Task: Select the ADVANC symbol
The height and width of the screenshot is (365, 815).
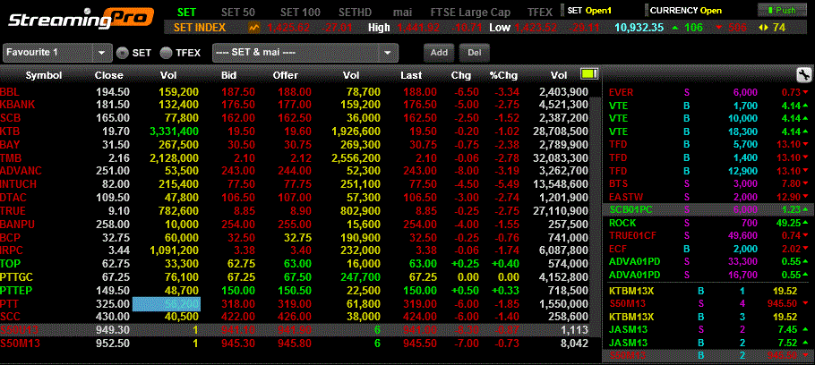Action: [x=21, y=171]
